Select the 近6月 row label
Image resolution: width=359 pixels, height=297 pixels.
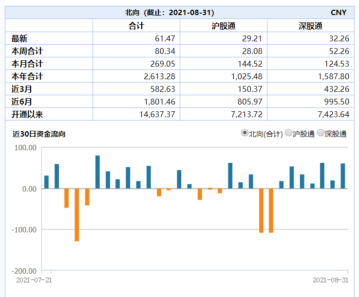pyautogui.click(x=21, y=102)
